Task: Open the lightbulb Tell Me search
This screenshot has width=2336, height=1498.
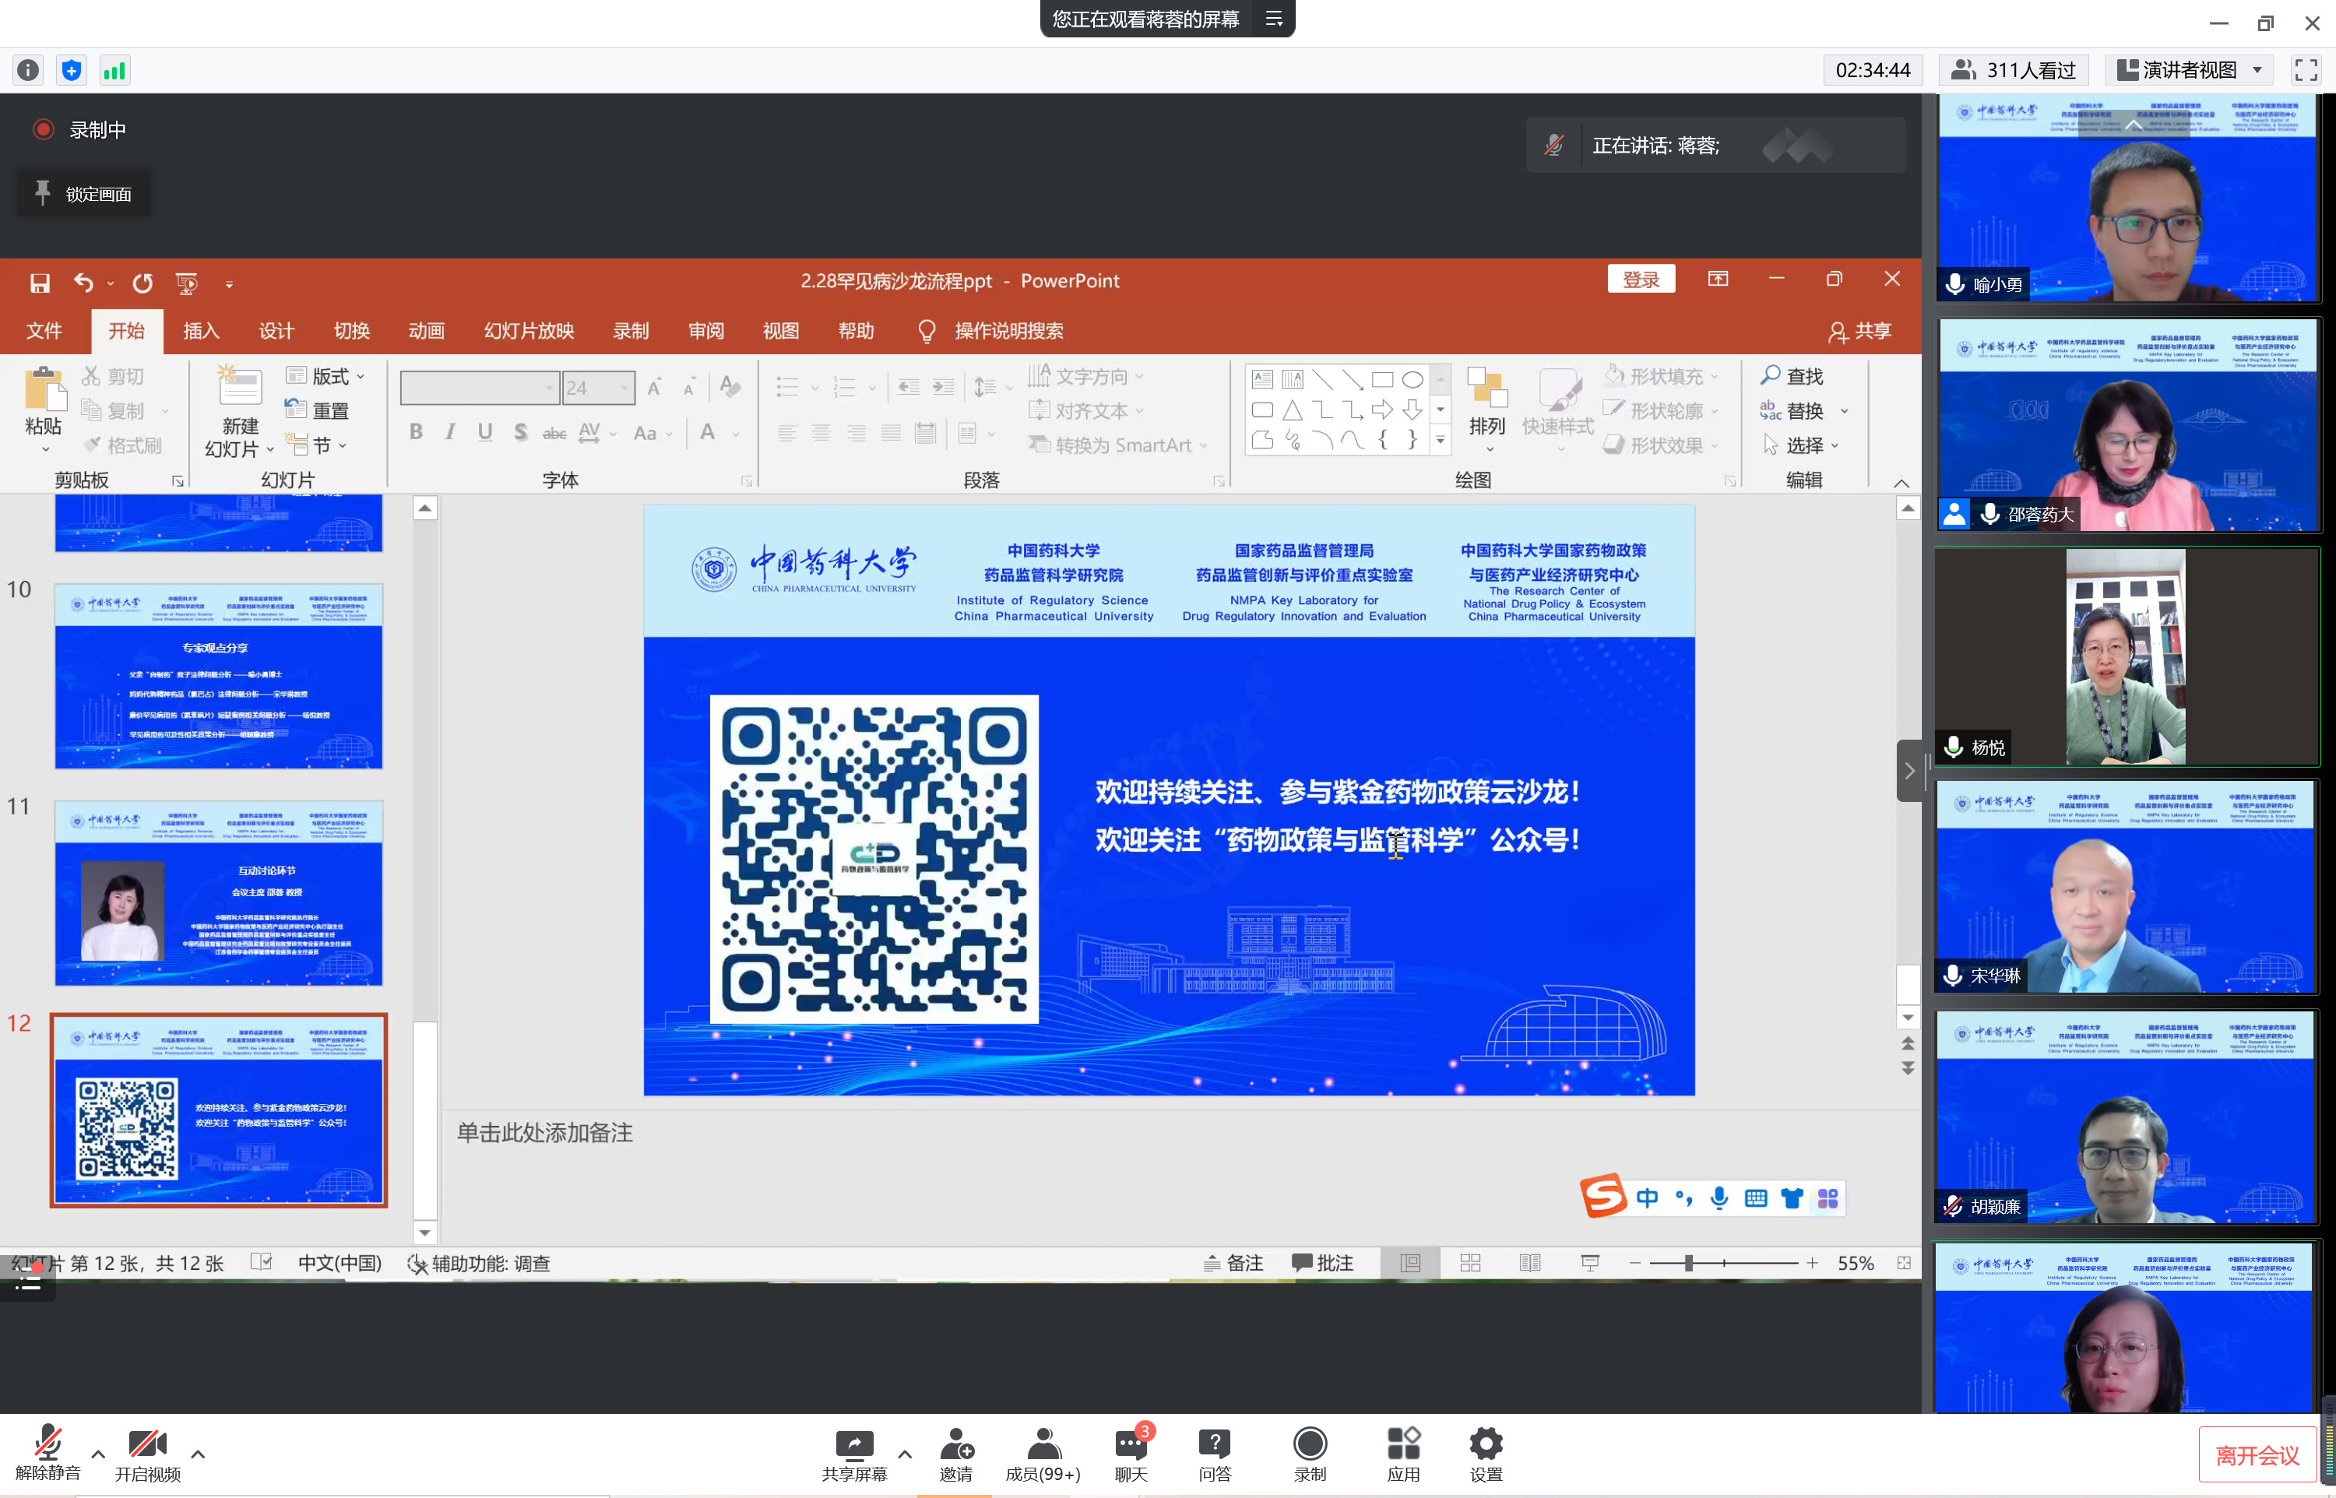Action: click(x=927, y=332)
